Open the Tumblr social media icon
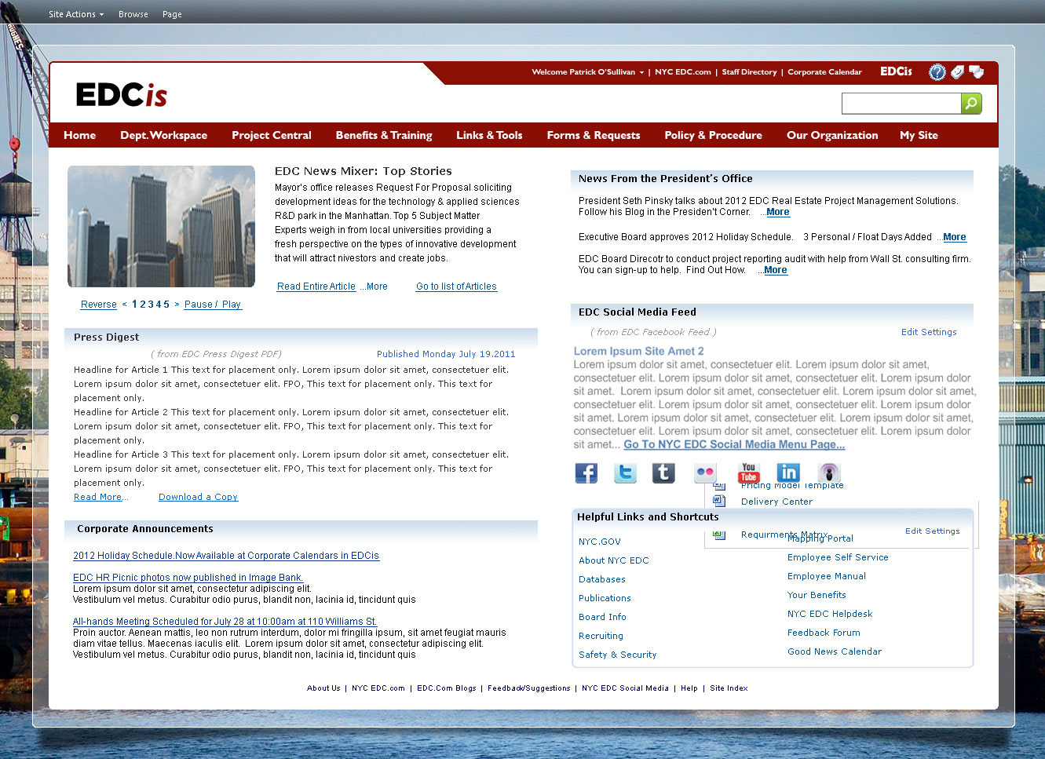Screen dimensions: 1045x759 [x=663, y=473]
